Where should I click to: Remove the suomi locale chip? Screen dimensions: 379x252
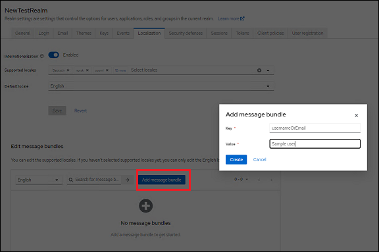pos(107,70)
